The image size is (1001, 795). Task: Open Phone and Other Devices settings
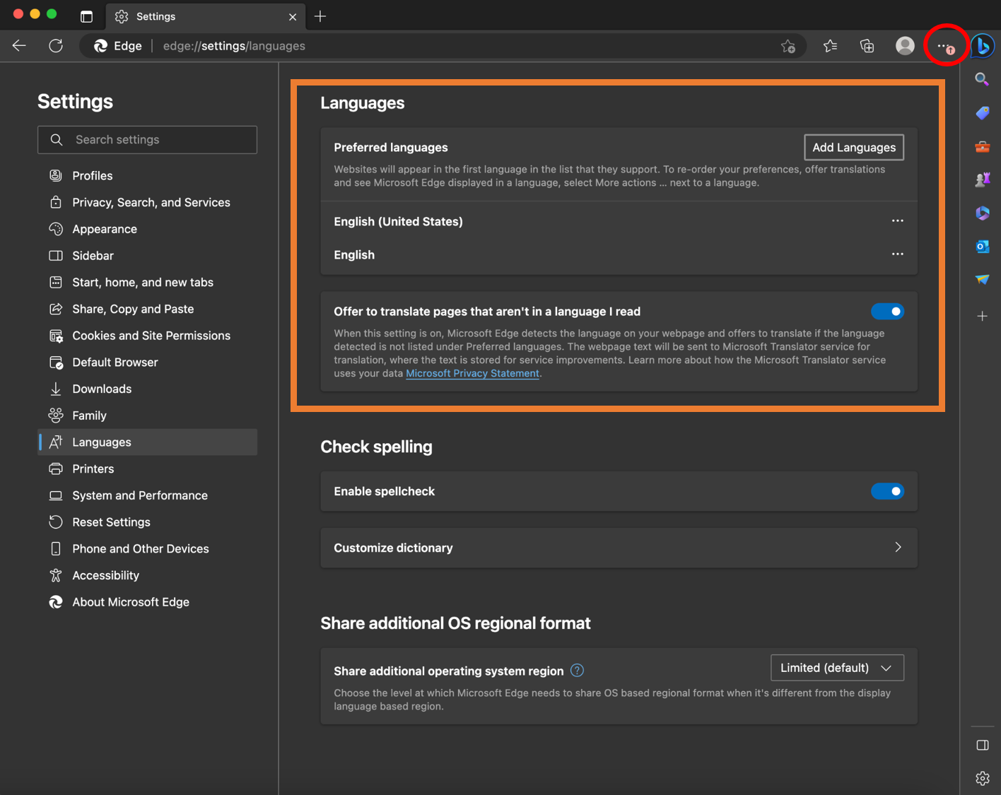(147, 549)
